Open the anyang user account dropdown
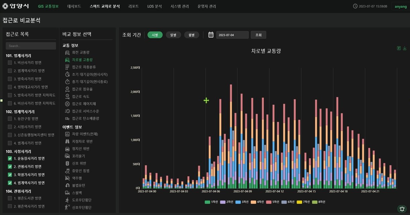The height and width of the screenshot is (215, 410). click(400, 6)
